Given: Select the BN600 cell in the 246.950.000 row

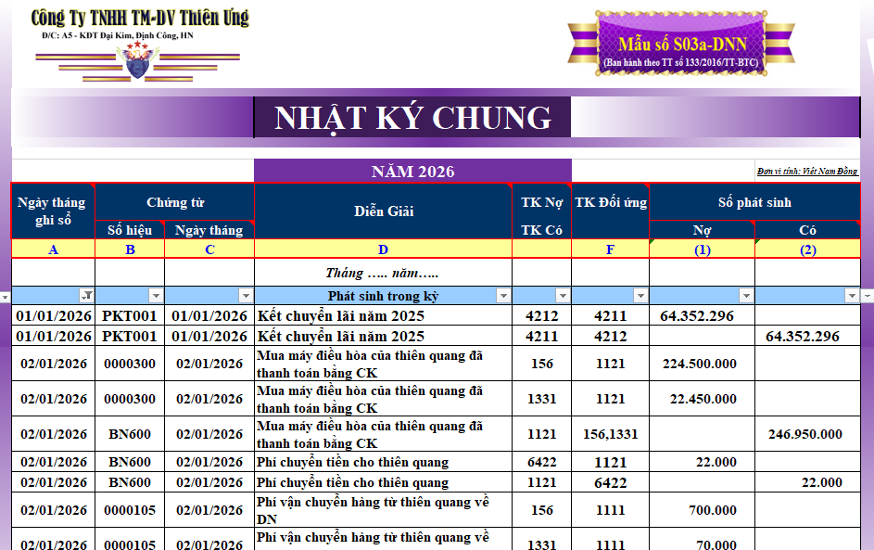Looking at the screenshot, I should point(130,434).
